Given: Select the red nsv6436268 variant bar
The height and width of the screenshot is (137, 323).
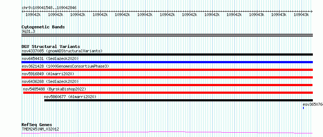Looking at the screenshot, I should tap(167, 85).
